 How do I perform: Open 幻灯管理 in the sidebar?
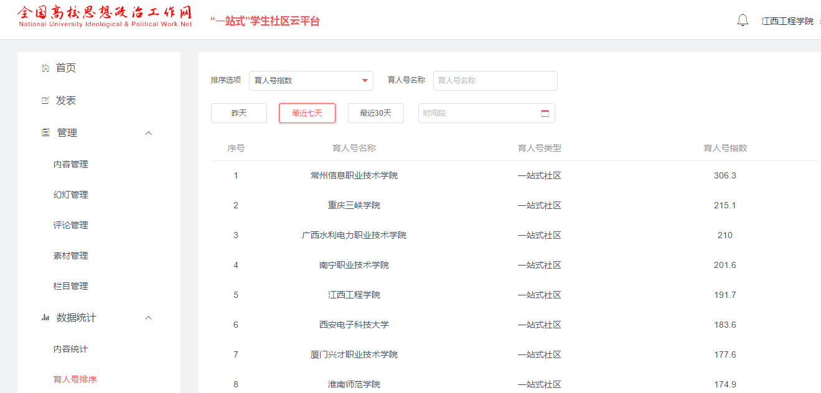point(71,195)
